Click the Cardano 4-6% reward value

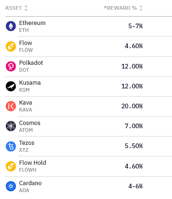click(136, 186)
